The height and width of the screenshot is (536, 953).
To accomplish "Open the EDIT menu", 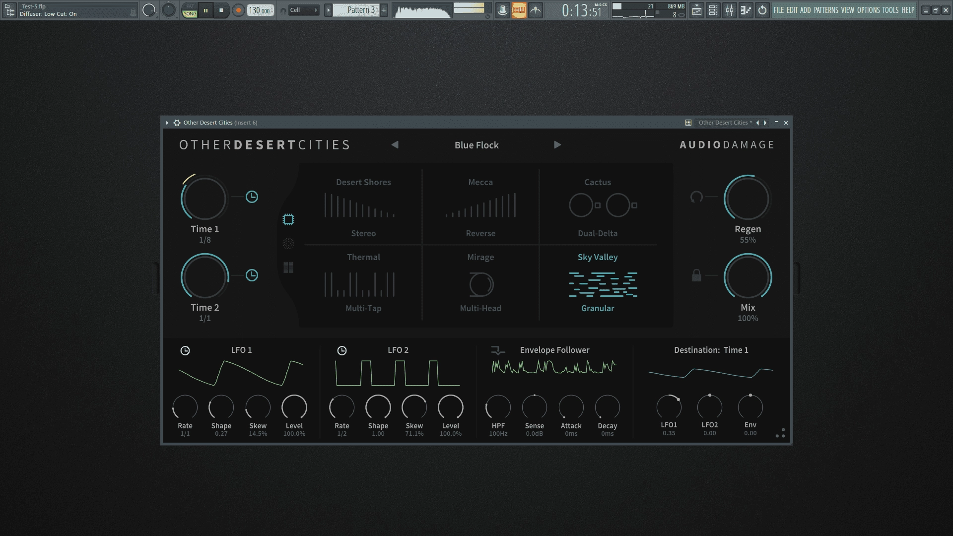I will click(792, 10).
